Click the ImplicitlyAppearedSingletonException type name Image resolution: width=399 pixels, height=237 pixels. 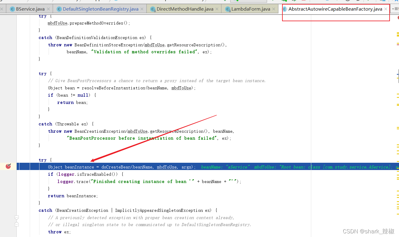point(159,210)
